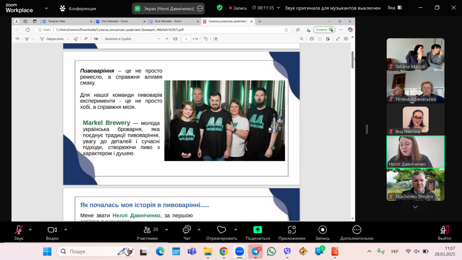Screen dimensions: 462x260
Task: Unmute the Zoom microphone (Звук)
Action: pos(18,232)
